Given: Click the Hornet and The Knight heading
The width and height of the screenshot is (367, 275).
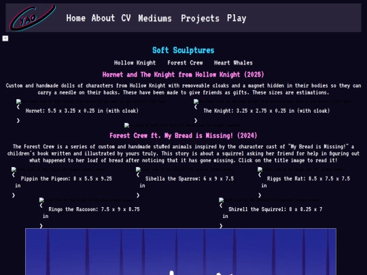Looking at the screenshot, I should (183, 75).
